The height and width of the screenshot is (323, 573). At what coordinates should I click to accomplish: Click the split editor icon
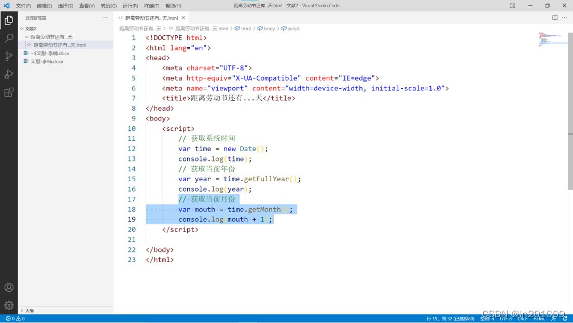555,18
